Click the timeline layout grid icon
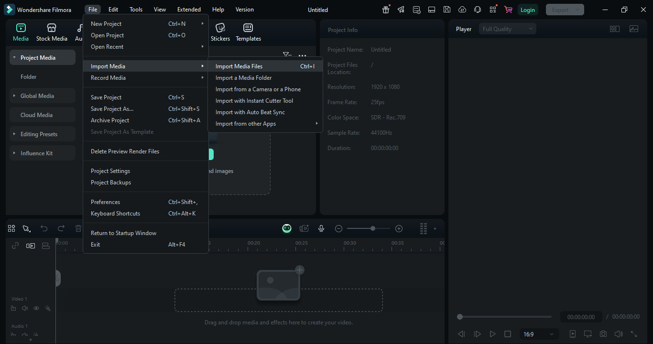653x344 pixels. 11,228
